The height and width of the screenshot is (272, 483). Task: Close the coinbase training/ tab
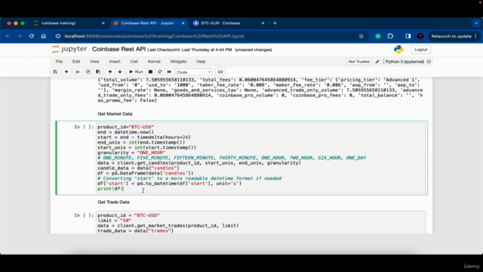103,23
